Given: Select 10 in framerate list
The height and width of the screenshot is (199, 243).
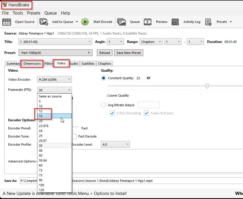Looking at the screenshot, I should coord(55,106).
